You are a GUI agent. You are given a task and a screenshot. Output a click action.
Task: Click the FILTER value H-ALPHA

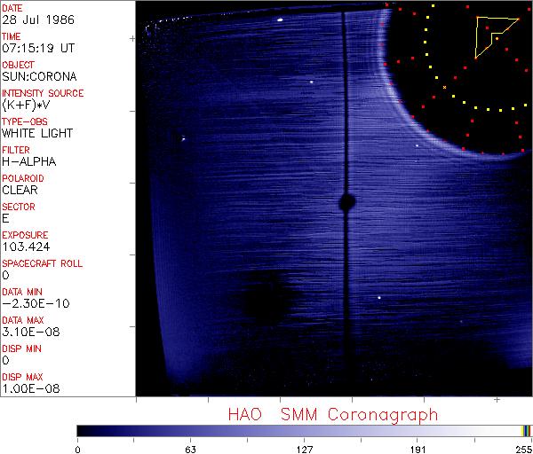tap(28, 161)
